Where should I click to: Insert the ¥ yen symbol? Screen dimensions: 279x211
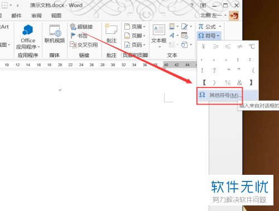click(204, 47)
